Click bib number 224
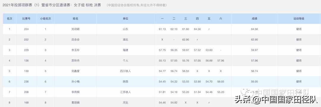Image resolution: width=321 pixels, height=107 pixels. pyautogui.click(x=26, y=29)
